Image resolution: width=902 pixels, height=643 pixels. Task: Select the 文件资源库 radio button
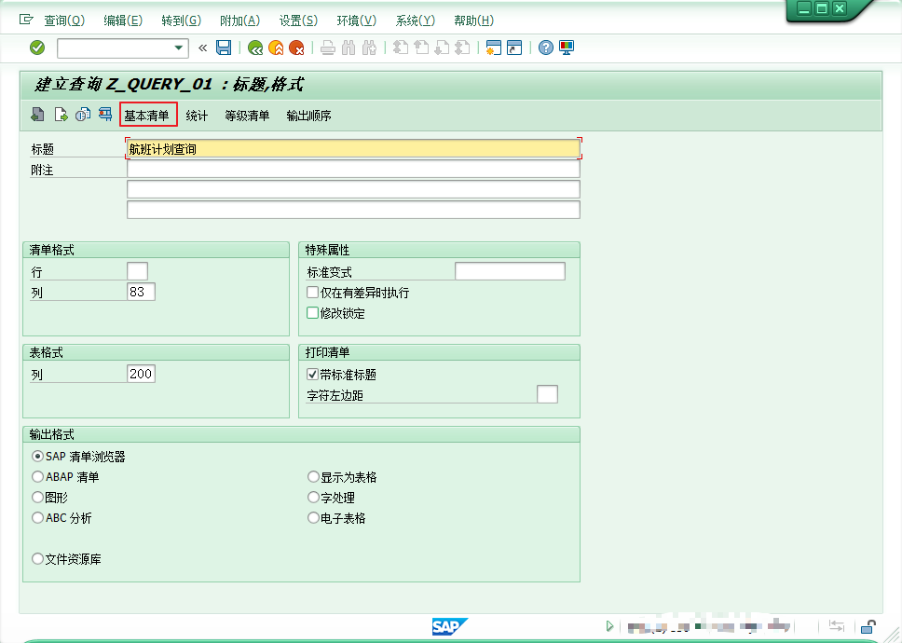[x=37, y=558]
